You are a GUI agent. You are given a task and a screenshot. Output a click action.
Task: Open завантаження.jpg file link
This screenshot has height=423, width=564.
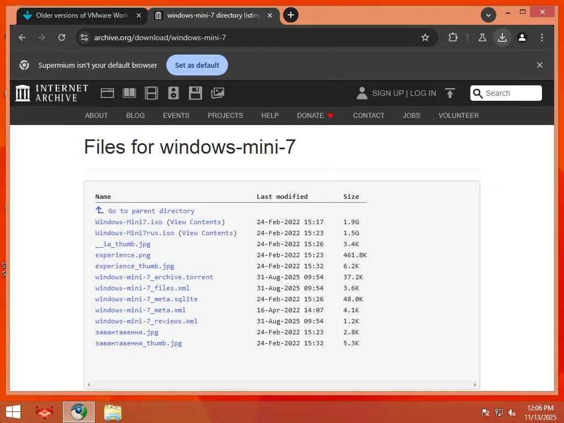tap(127, 332)
